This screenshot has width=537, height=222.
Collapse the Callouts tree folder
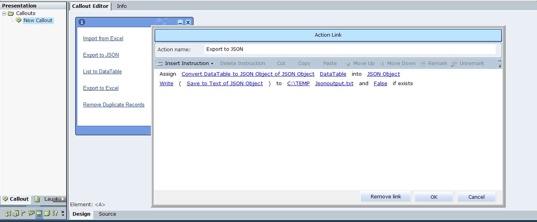[x=4, y=13]
